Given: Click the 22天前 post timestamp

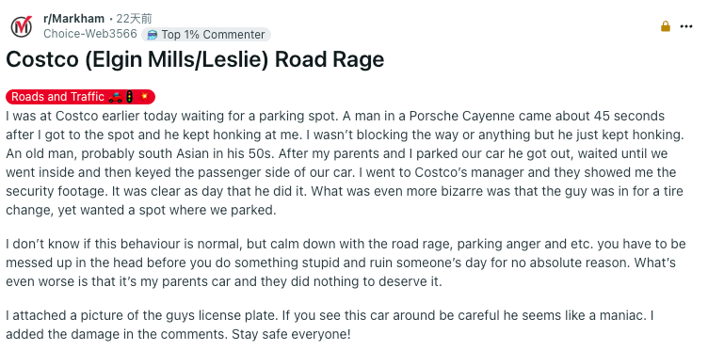Looking at the screenshot, I should pos(134,19).
